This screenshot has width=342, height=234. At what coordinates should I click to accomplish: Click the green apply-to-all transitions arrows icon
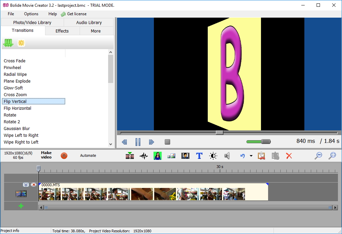[x=8, y=43]
